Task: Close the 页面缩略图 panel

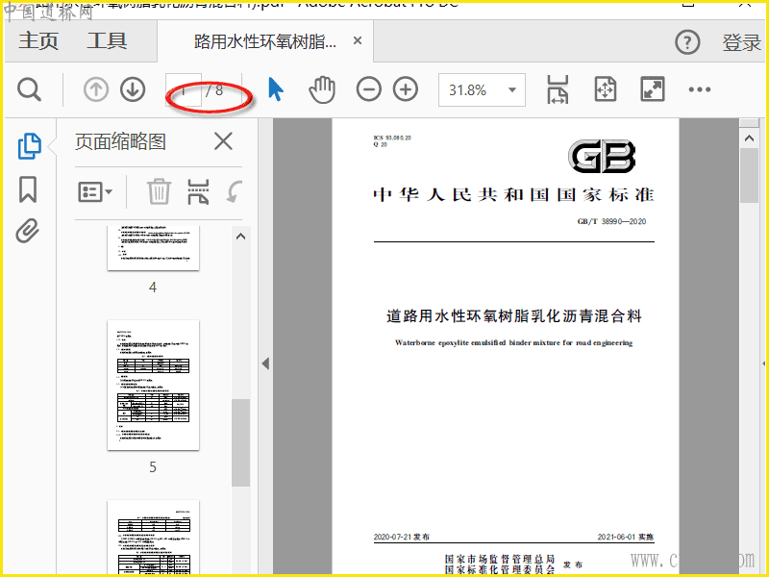Action: 223,141
